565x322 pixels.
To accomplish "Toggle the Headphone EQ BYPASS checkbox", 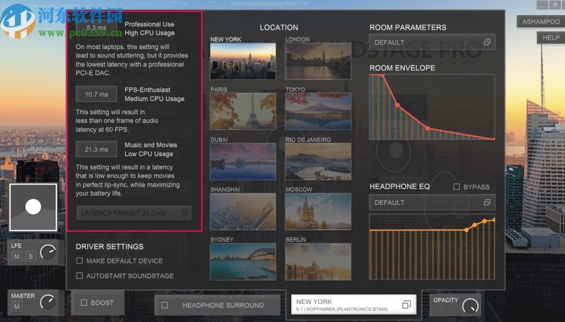I will pyautogui.click(x=457, y=187).
